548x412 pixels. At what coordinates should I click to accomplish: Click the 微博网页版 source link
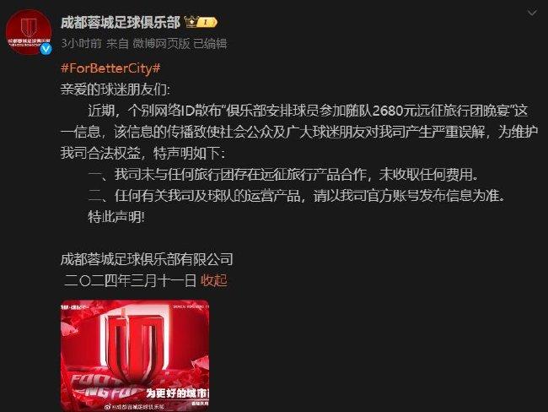161,43
